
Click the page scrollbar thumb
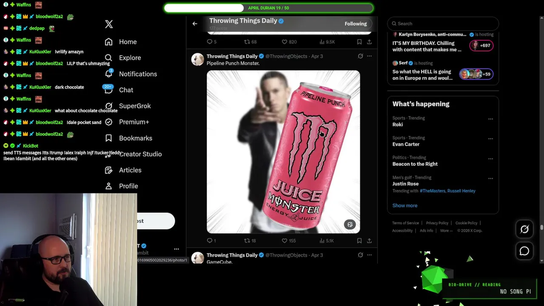pyautogui.click(x=541, y=227)
